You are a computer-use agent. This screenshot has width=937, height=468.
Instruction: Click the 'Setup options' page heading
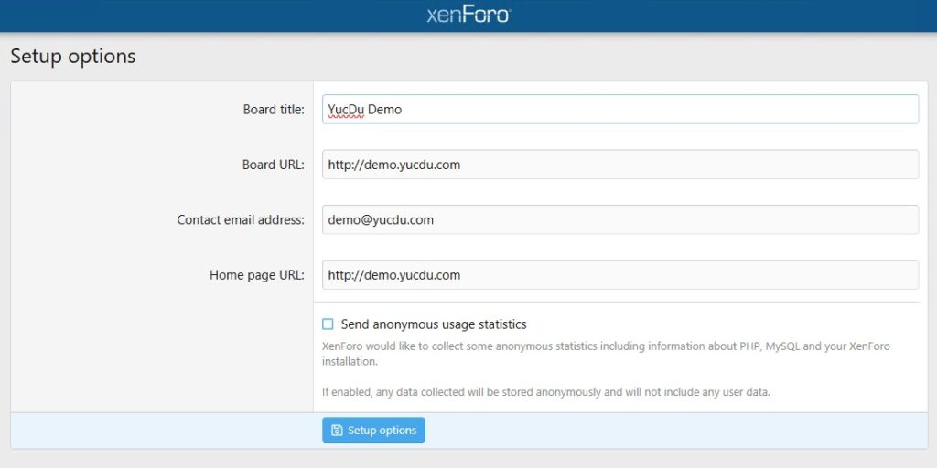73,57
